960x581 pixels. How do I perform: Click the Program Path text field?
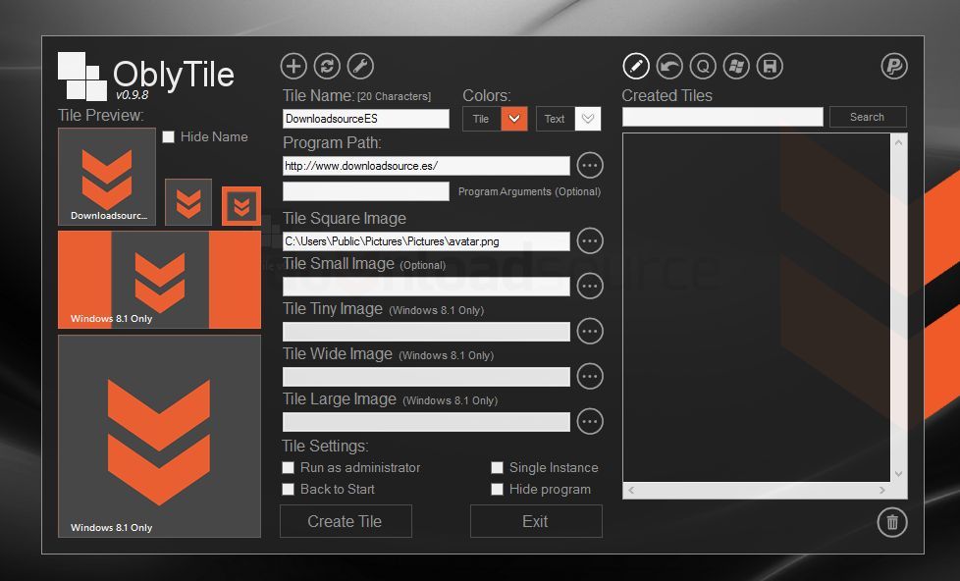426,166
